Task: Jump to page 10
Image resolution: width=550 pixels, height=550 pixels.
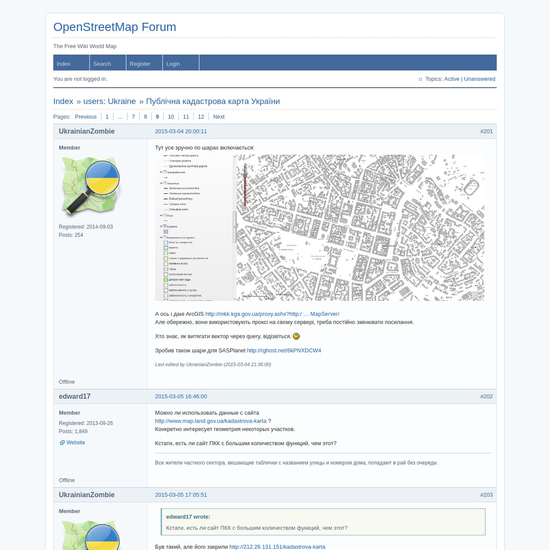Action: 171,117
